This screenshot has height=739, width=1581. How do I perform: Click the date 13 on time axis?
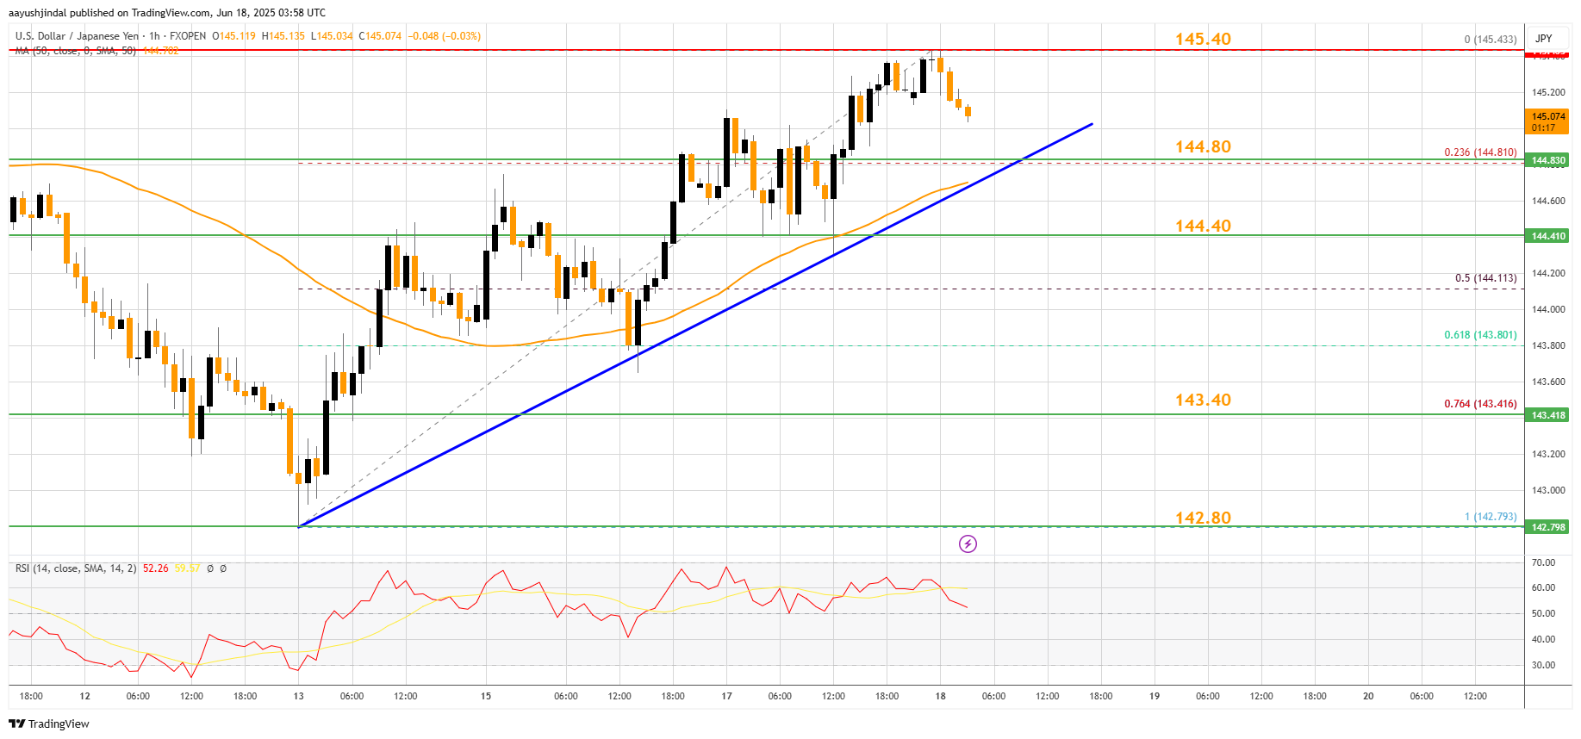tap(298, 696)
